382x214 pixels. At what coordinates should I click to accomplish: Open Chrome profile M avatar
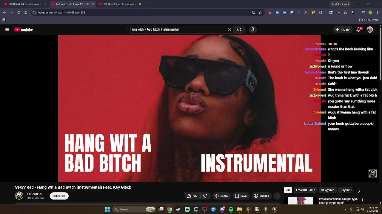(370, 12)
